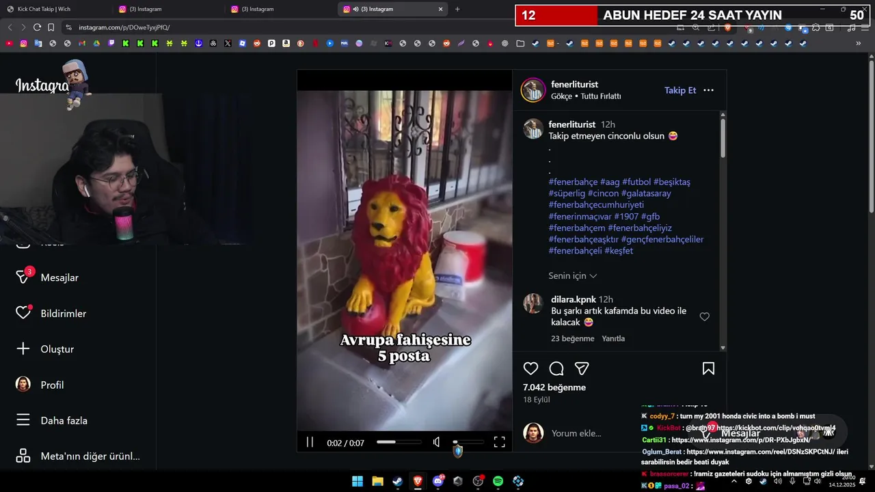Like the post with the heart icon
Screen dimensions: 875x492
click(x=530, y=368)
